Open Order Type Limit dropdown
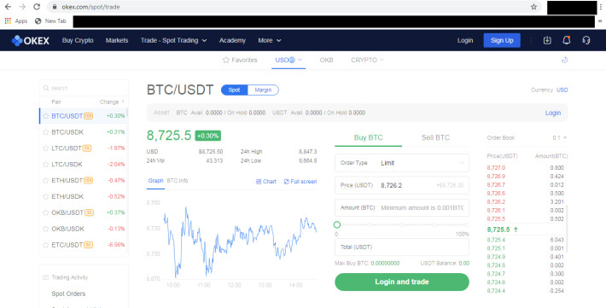This screenshot has height=308, width=606. click(x=402, y=163)
